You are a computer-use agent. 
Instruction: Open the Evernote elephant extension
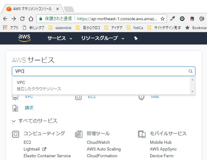tap(192, 19)
